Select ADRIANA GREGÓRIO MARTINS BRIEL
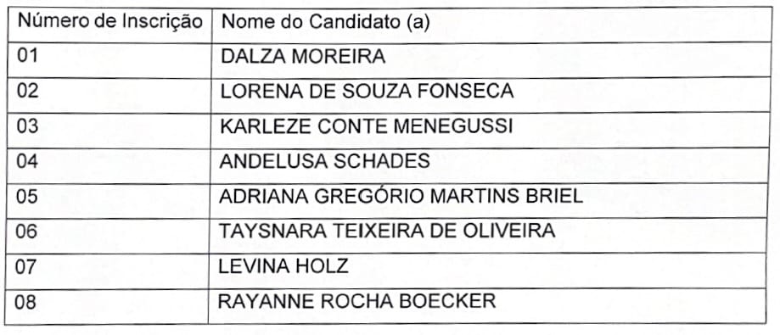 (x=401, y=196)
